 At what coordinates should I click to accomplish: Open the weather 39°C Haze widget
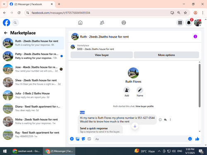point(144,151)
